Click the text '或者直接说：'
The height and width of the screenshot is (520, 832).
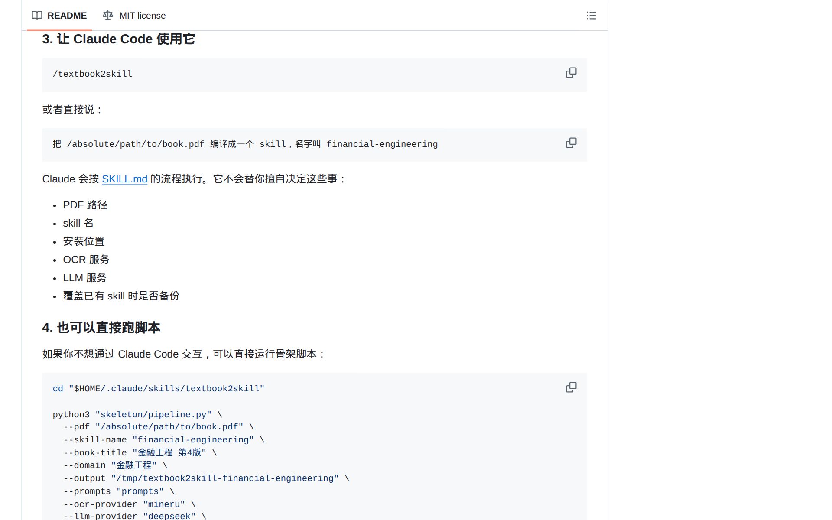tap(73, 110)
